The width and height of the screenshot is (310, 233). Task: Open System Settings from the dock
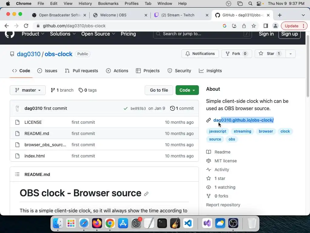click(x=136, y=224)
